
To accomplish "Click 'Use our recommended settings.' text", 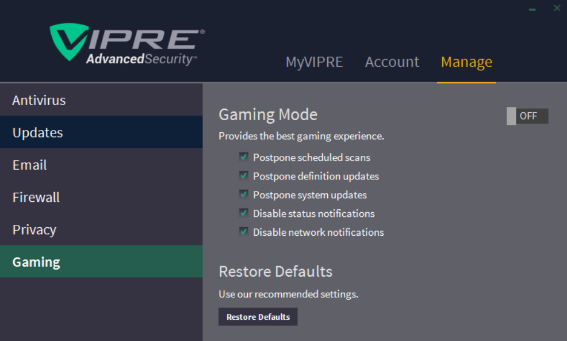I will [288, 294].
